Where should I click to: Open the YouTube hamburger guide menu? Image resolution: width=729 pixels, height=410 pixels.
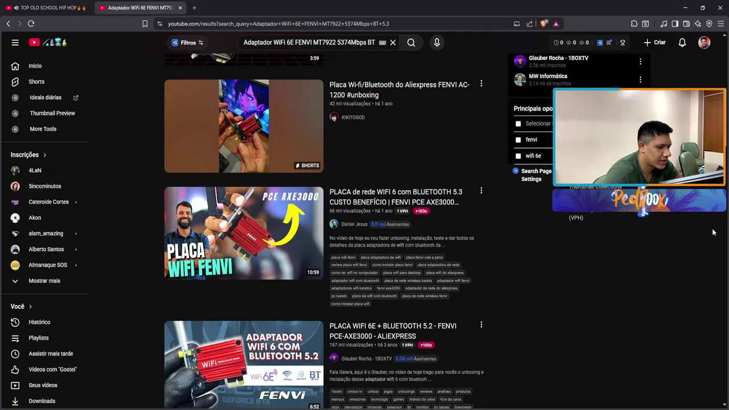coord(15,43)
